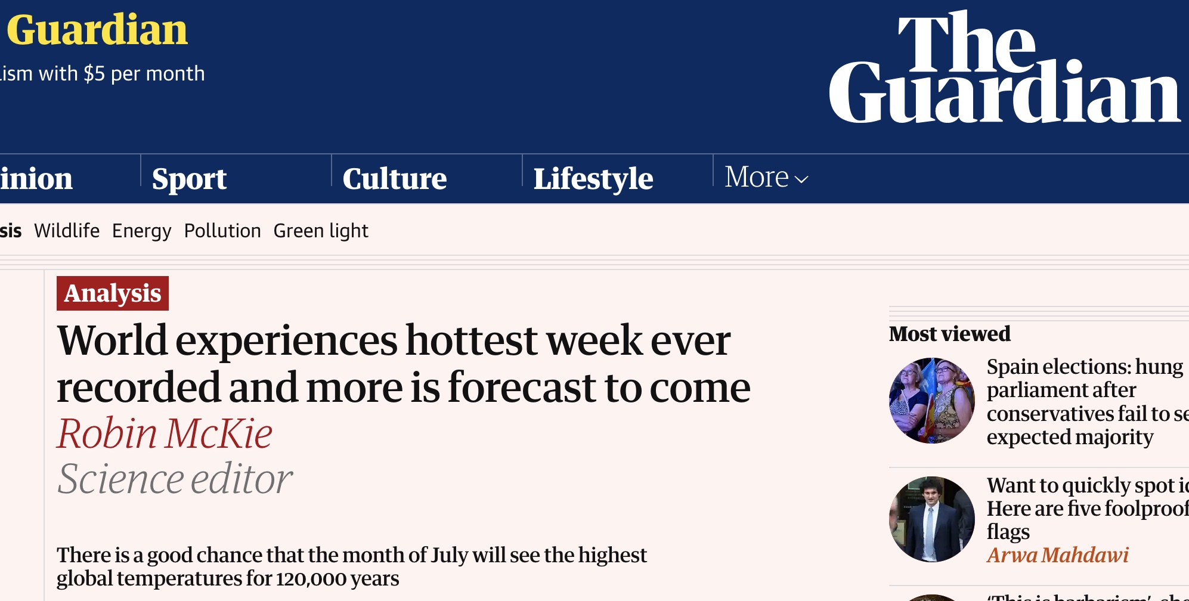Image resolution: width=1189 pixels, height=601 pixels.
Task: Click the man-in-suit thumbnail in Most viewed
Action: (931, 519)
